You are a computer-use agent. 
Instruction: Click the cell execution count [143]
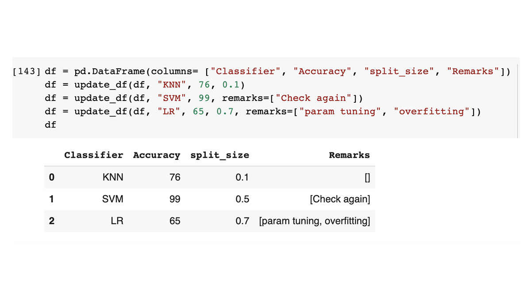coord(27,72)
